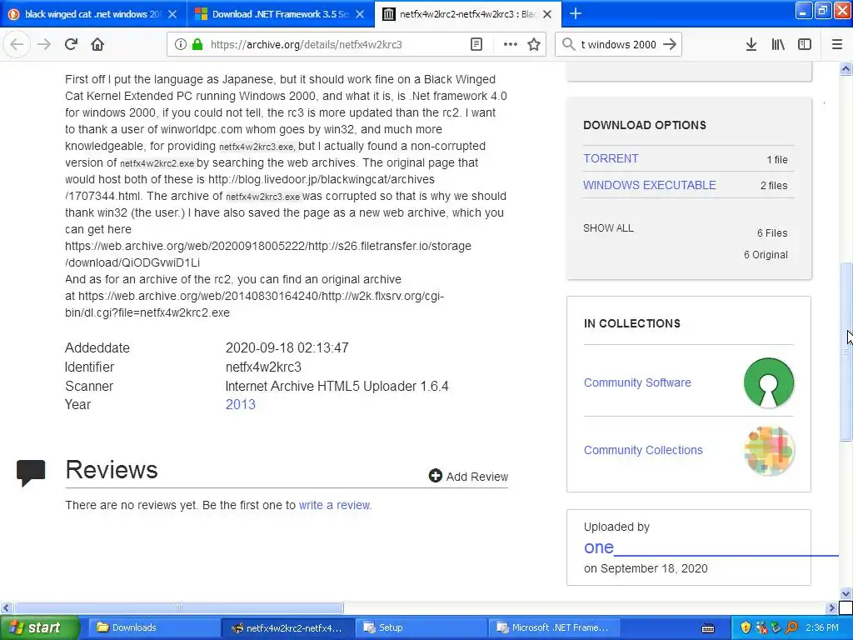Click the browser forward arrow
The width and height of the screenshot is (853, 640).
(43, 44)
